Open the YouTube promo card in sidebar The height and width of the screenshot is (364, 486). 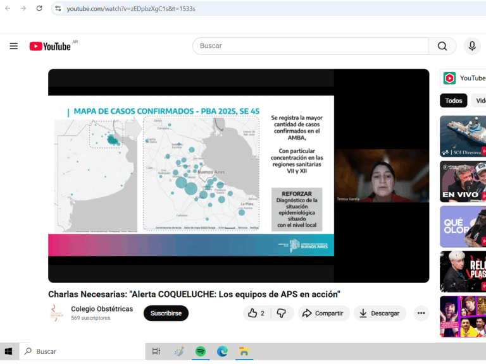click(x=463, y=78)
